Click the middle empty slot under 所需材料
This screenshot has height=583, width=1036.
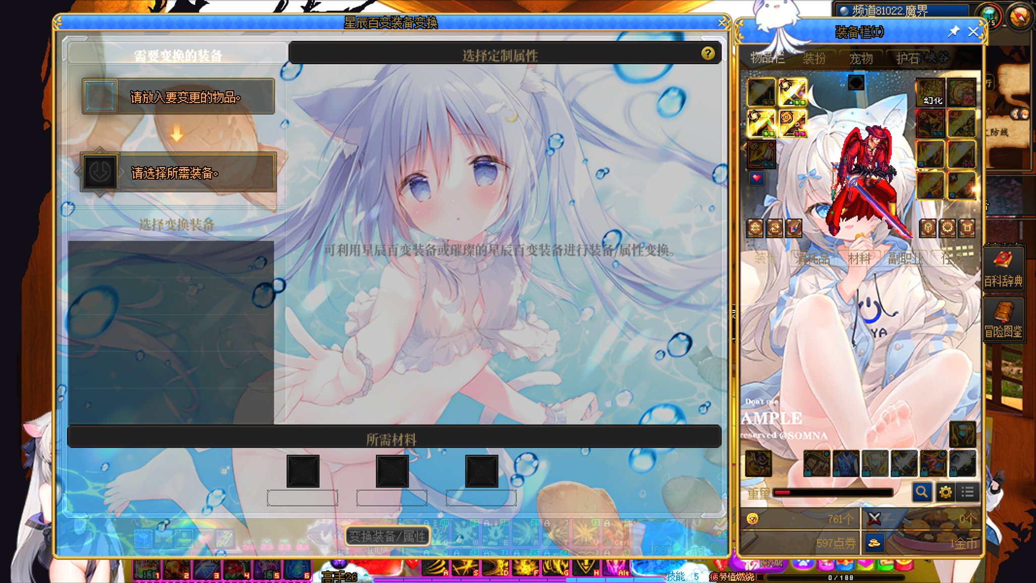(392, 471)
